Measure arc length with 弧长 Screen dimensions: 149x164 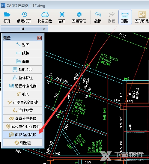23,94
